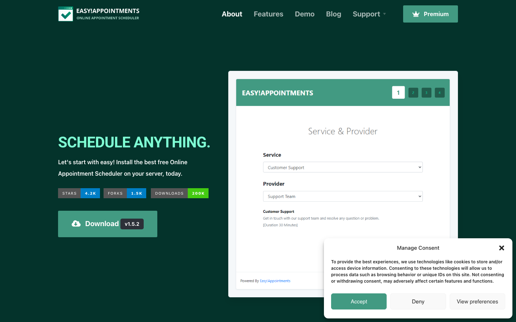
Task: Accept the cookie consent
Action: pyautogui.click(x=359, y=301)
